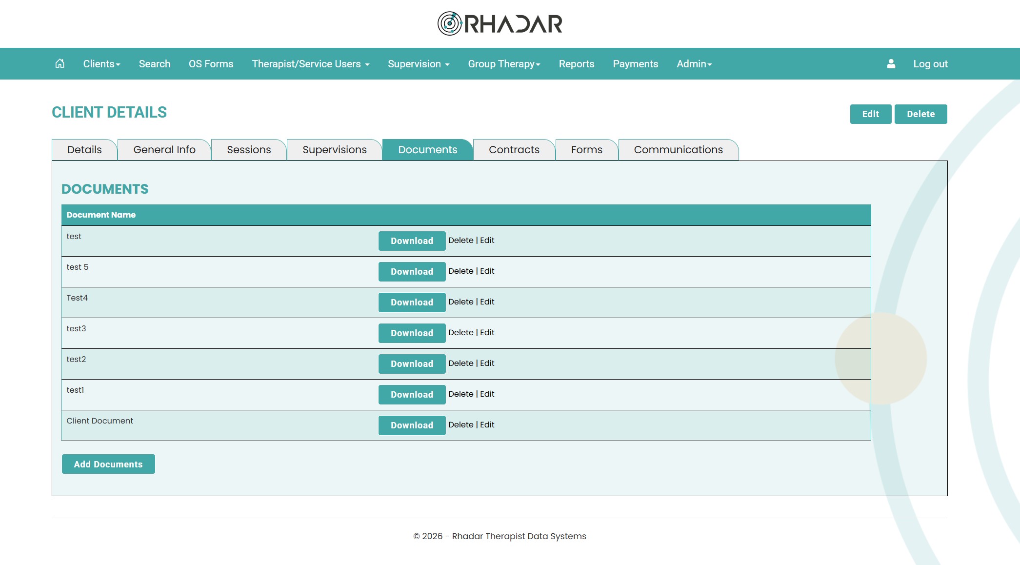Delete the 'test 5' document
The height and width of the screenshot is (565, 1020).
coord(461,271)
